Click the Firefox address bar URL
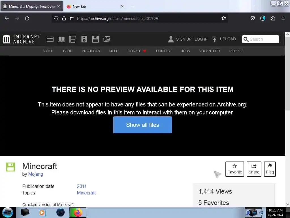This screenshot has height=218, width=290. (118, 18)
